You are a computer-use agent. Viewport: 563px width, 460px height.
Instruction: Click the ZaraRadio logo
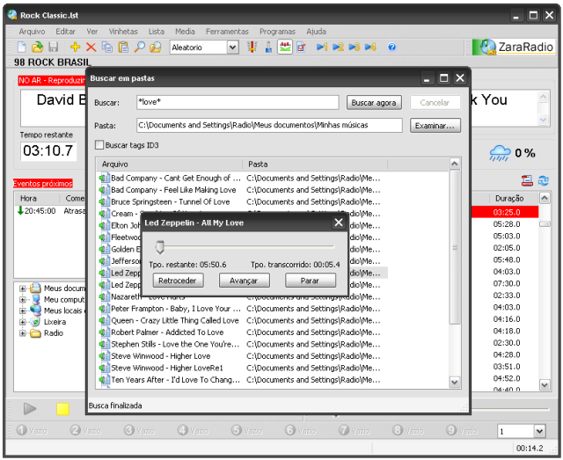(x=514, y=47)
